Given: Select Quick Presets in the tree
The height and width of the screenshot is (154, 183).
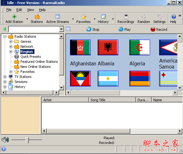Looking at the screenshot, I should [x=31, y=57].
